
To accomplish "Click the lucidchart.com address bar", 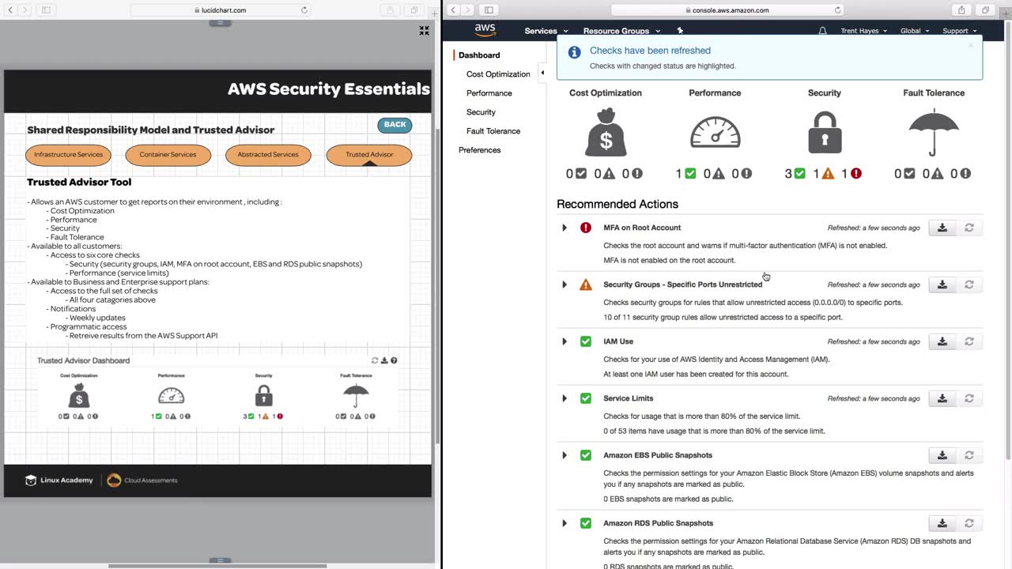I will [x=221, y=10].
